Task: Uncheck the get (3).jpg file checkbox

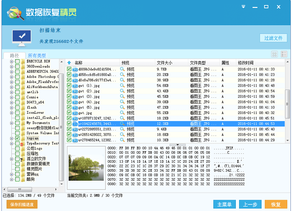Action: (69, 96)
